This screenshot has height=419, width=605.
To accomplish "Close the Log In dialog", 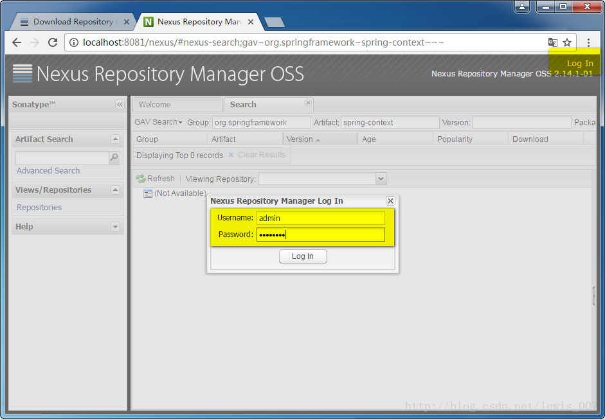I will point(390,201).
